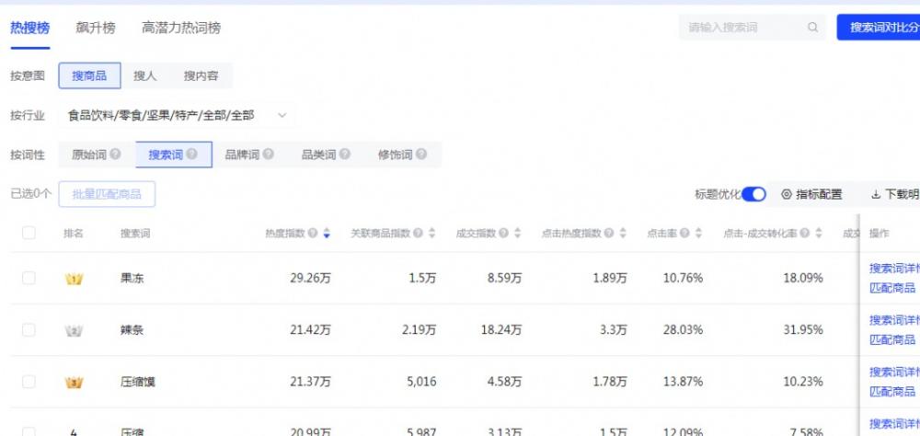Image resolution: width=920 pixels, height=436 pixels.
Task: Switch to 热搜榜 tab
Action: coord(30,28)
